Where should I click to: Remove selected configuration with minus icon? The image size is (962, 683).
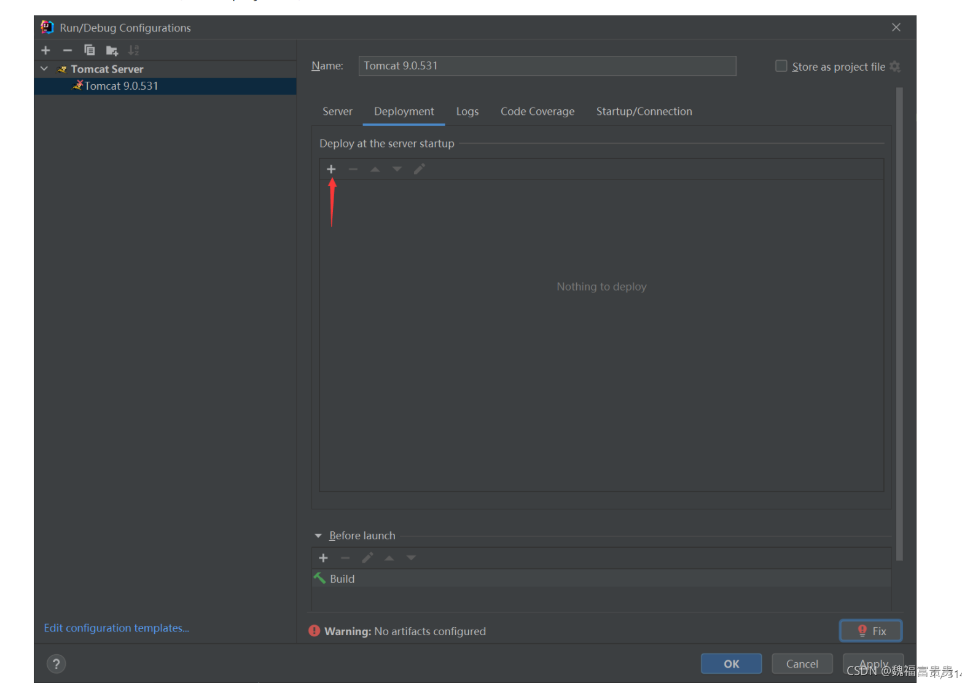68,50
